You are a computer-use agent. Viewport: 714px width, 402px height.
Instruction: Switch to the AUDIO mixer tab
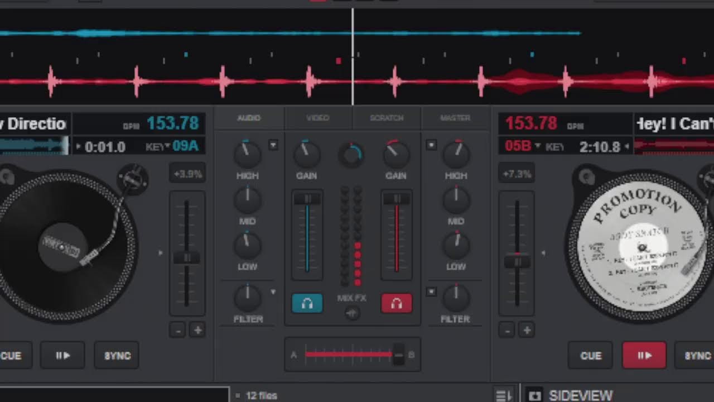(249, 118)
